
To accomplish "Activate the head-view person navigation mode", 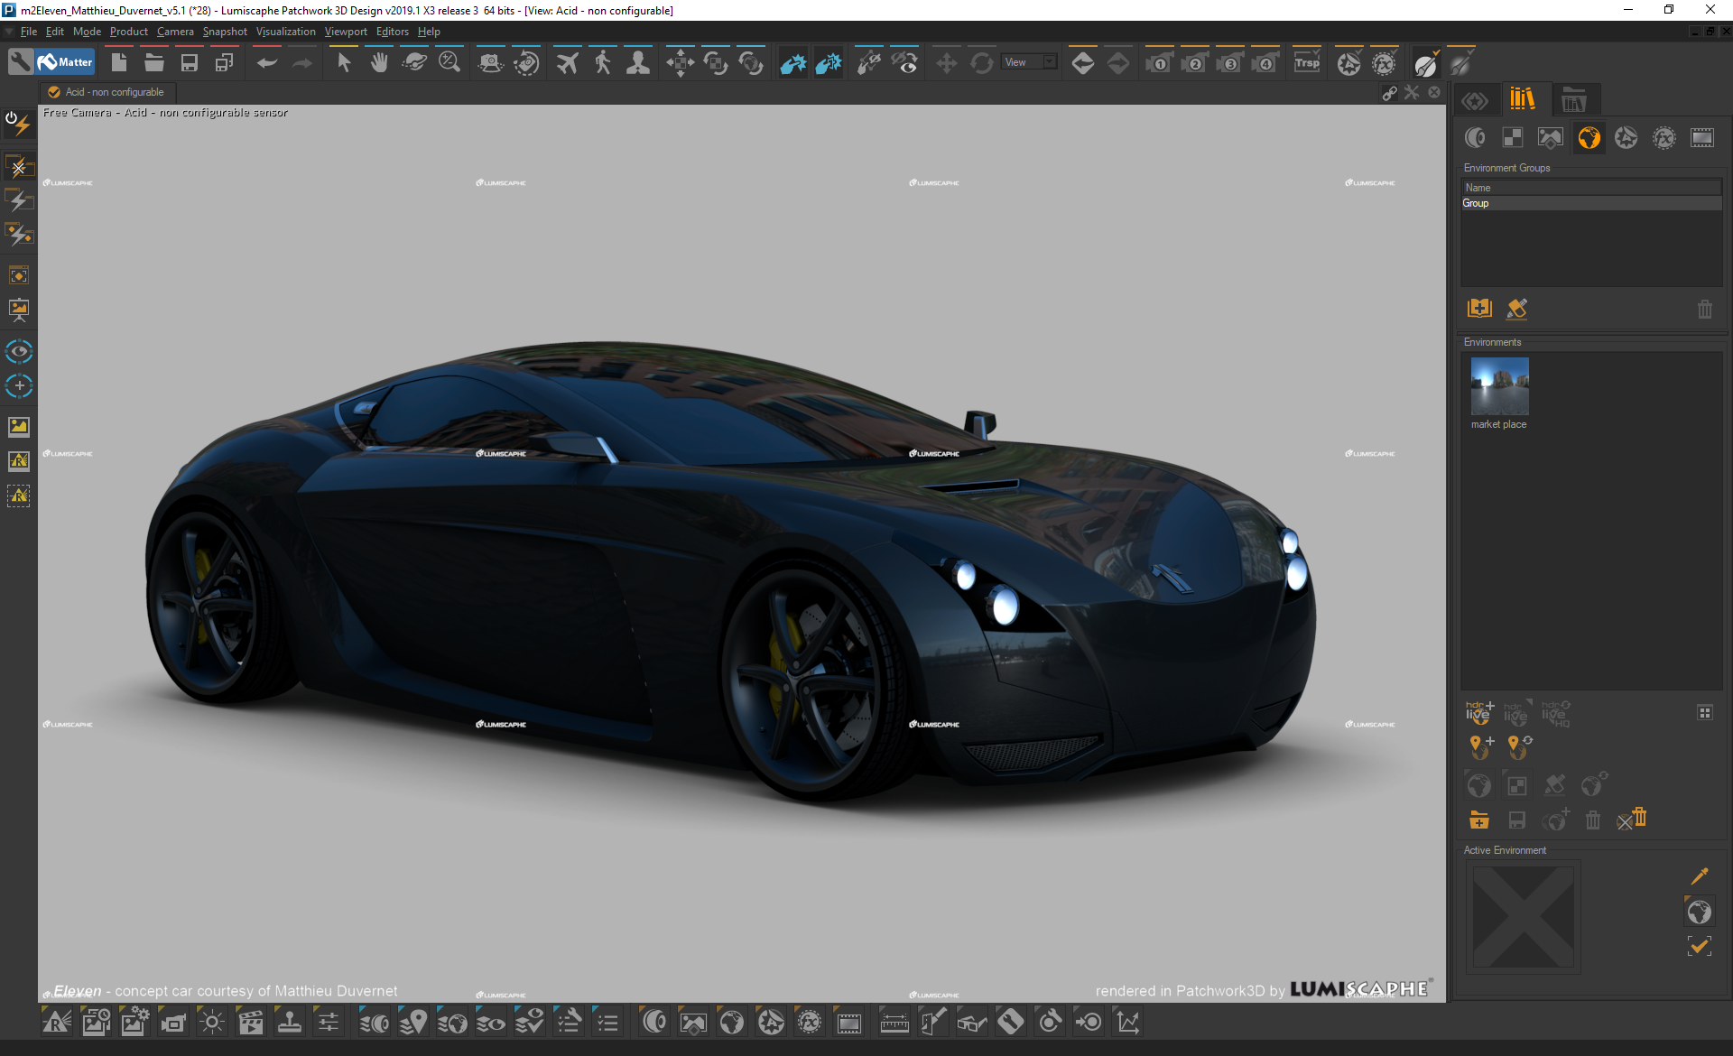I will (x=638, y=62).
